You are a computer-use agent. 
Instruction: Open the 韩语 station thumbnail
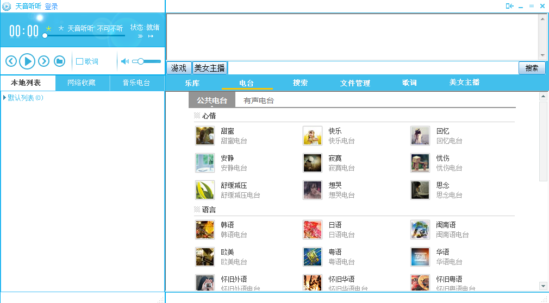(x=205, y=230)
